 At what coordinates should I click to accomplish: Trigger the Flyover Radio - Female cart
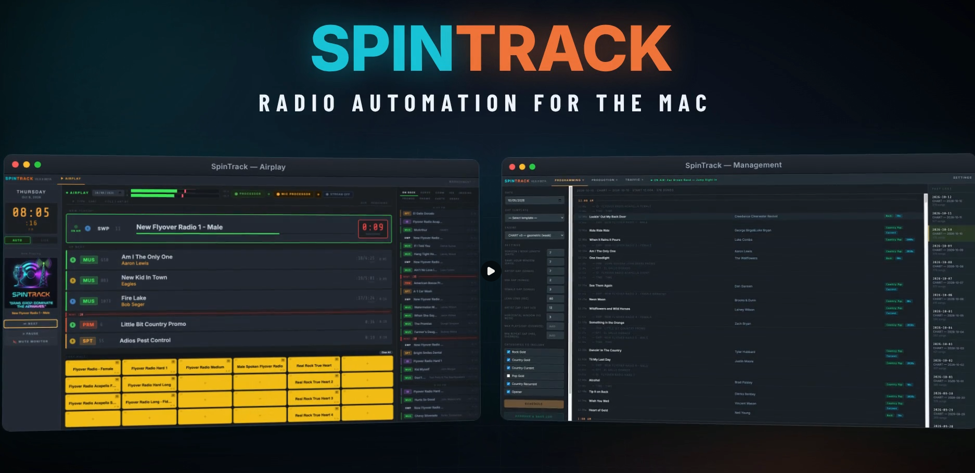93,368
